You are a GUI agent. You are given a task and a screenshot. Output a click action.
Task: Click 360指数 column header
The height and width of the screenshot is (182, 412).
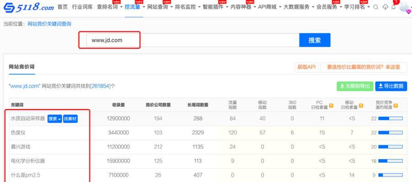pyautogui.click(x=292, y=105)
